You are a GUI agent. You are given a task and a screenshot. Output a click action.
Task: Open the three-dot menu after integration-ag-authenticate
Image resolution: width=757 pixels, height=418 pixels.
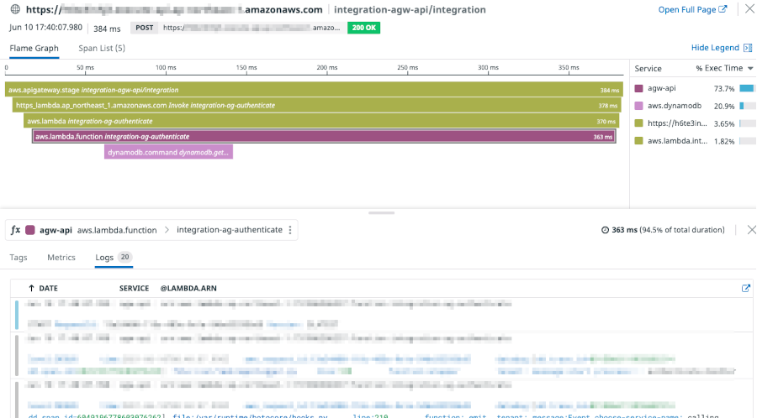pyautogui.click(x=290, y=230)
